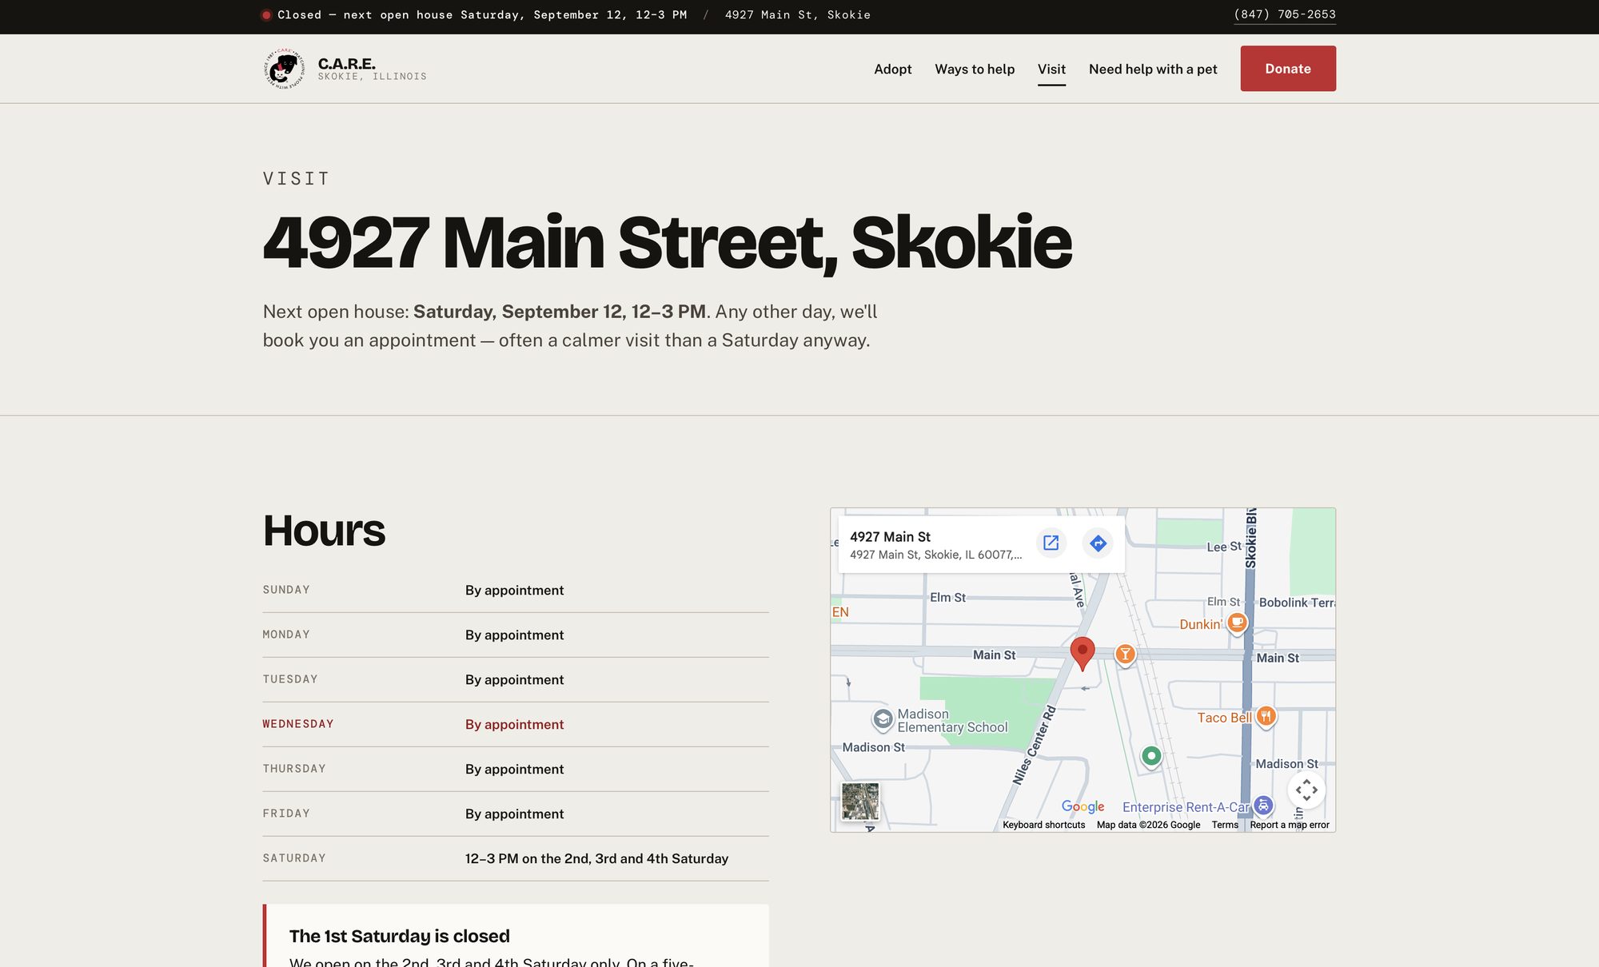Click the Thursday hours row label

tap(294, 769)
